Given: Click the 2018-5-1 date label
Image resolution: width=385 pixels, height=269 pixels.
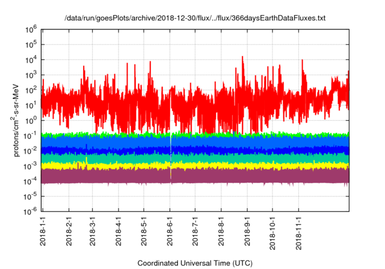Looking at the screenshot, I should pyautogui.click(x=144, y=231).
